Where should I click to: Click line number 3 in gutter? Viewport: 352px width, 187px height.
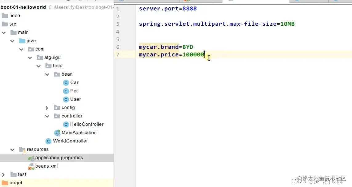click(x=118, y=24)
